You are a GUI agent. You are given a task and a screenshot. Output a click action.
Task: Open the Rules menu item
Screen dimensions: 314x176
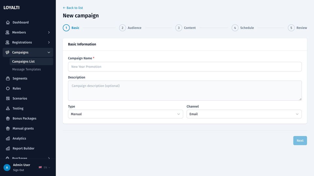click(28, 88)
